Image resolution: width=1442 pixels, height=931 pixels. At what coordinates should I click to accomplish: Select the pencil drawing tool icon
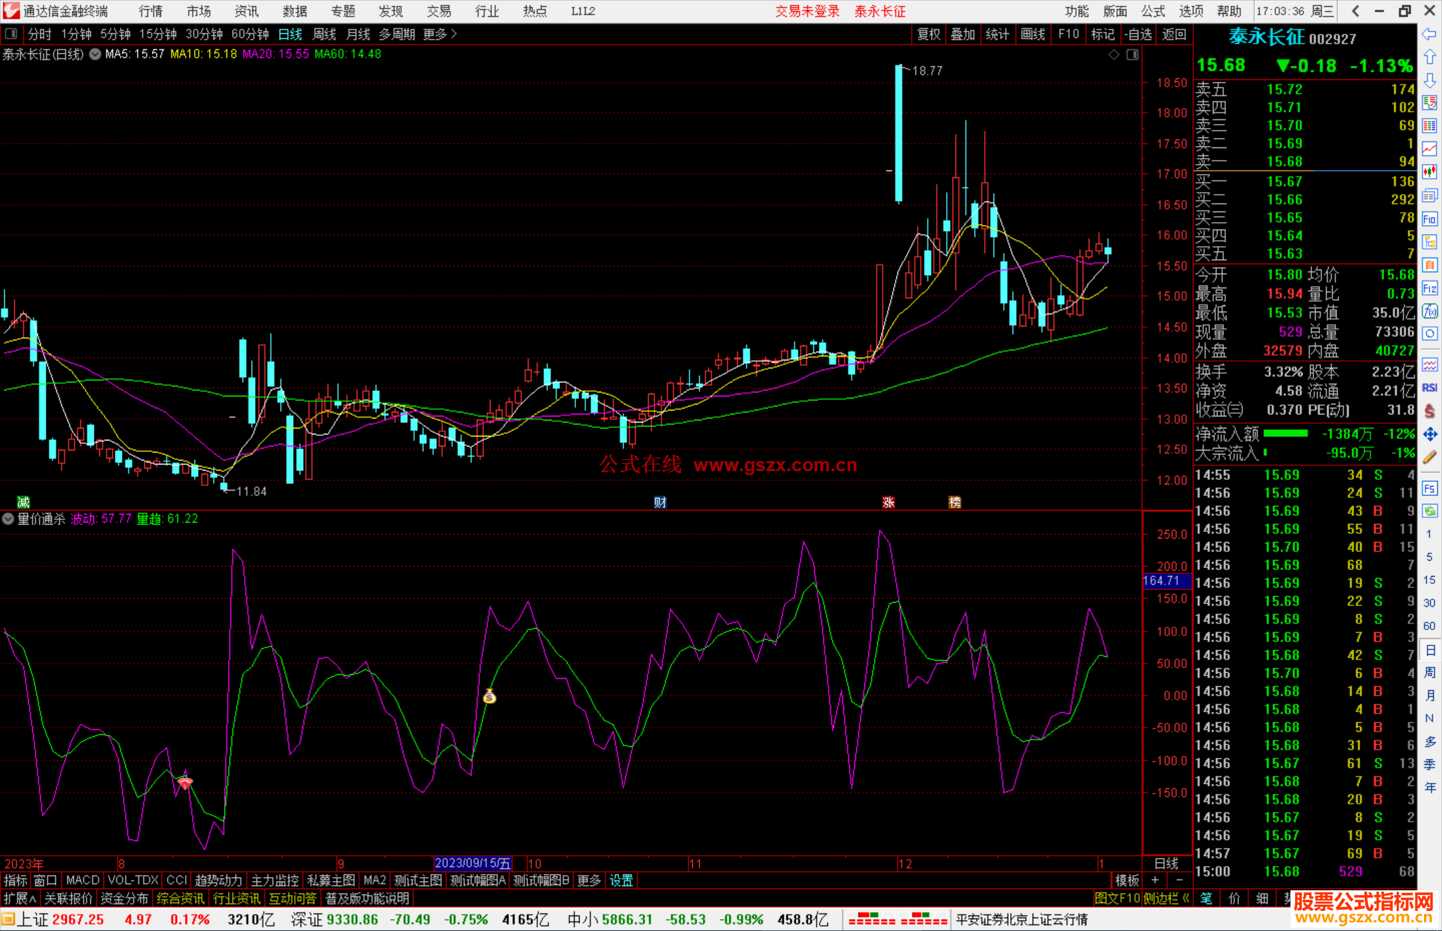tap(1429, 457)
